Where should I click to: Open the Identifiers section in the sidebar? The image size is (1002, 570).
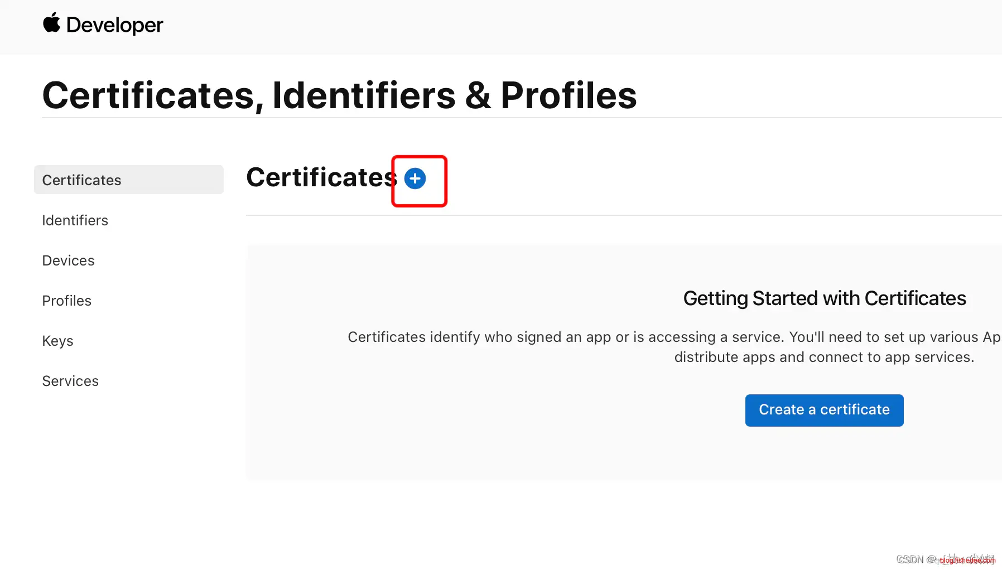click(x=75, y=220)
